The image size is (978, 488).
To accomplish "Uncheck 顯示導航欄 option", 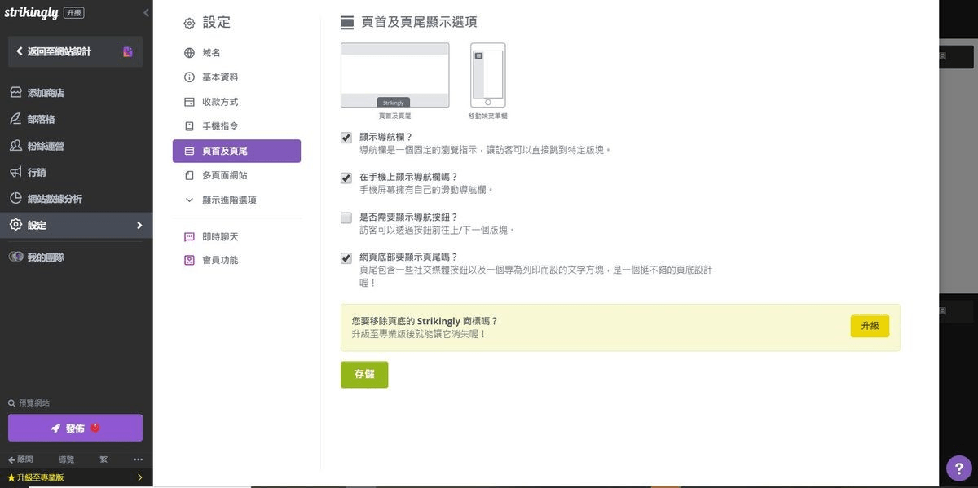I will point(346,137).
